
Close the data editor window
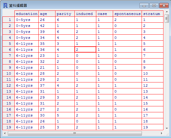164,6
